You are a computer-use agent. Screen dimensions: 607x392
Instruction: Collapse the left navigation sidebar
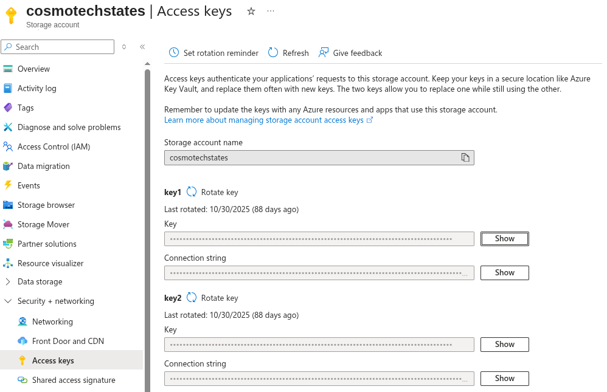pyautogui.click(x=142, y=47)
